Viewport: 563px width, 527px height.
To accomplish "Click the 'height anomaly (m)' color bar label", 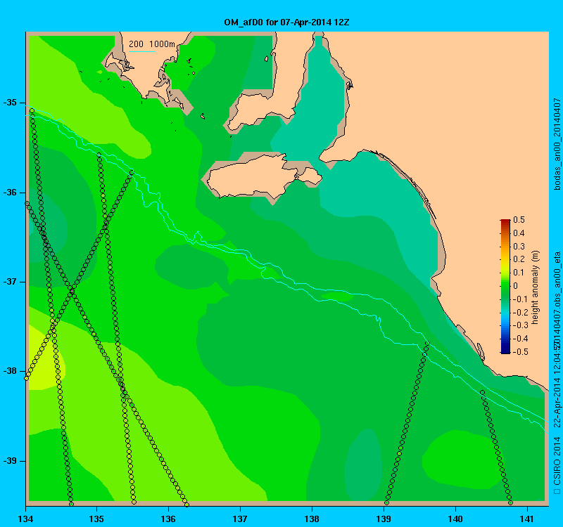I will pos(536,287).
